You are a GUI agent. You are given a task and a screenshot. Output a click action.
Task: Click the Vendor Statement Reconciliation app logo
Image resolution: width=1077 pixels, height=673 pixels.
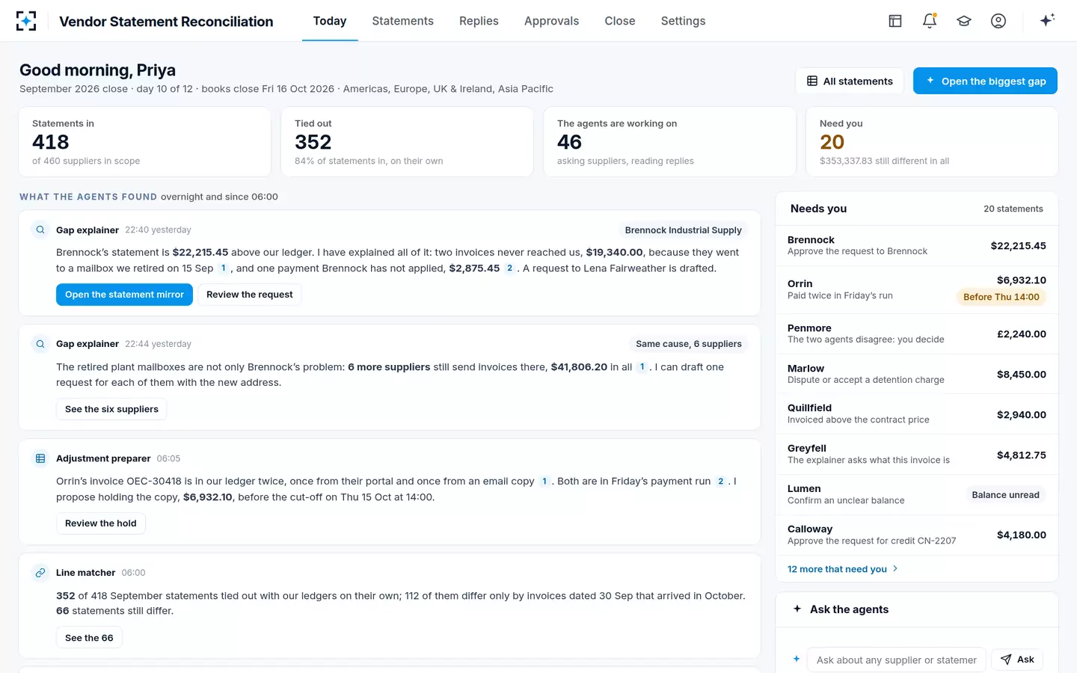tap(26, 21)
